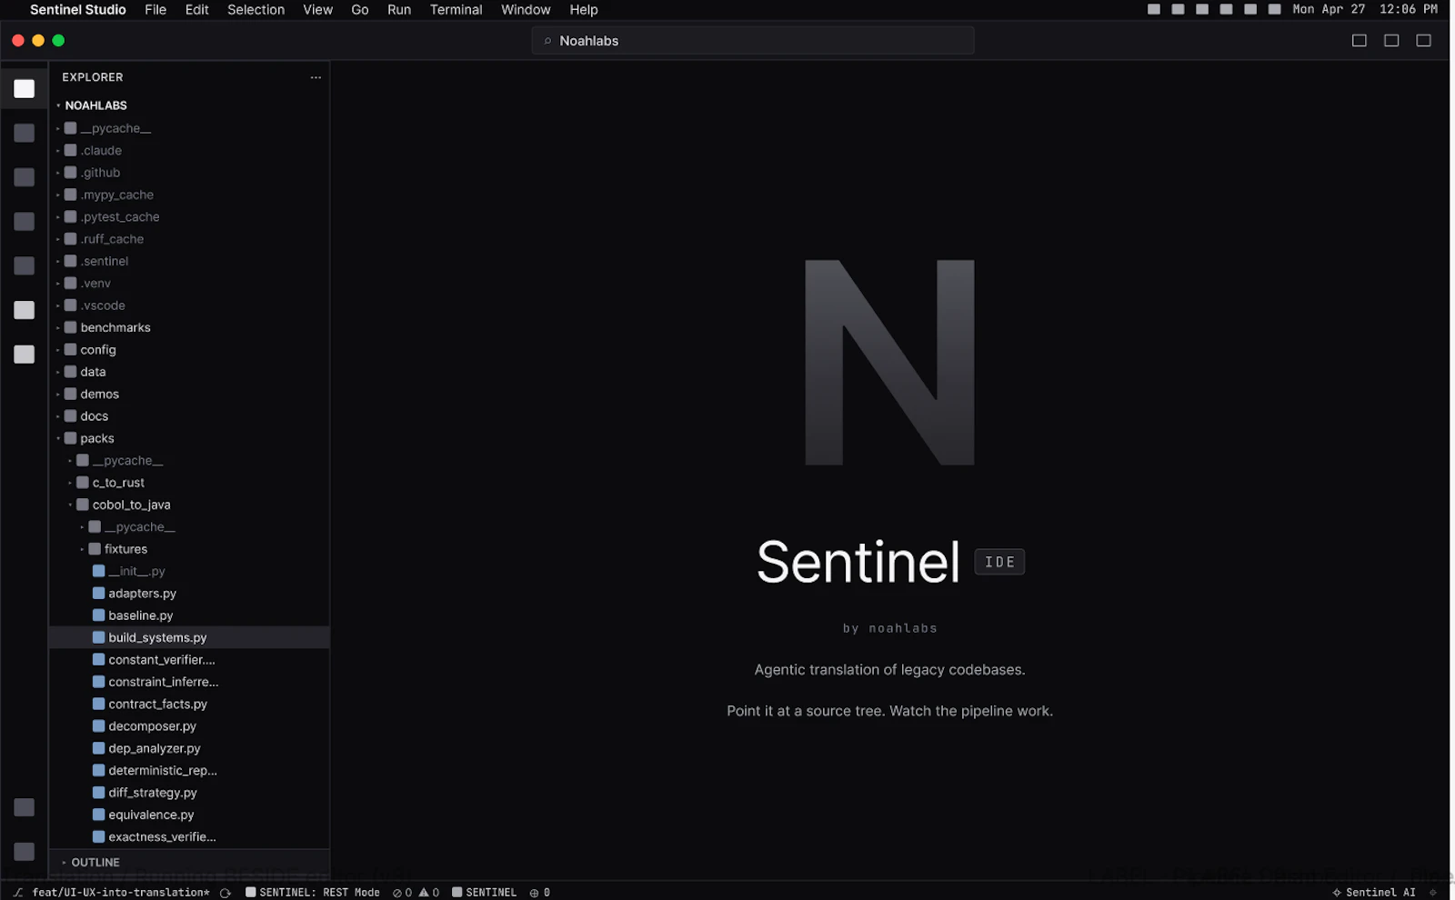Open the Selection menu
The height and width of the screenshot is (900, 1455).
click(x=256, y=10)
